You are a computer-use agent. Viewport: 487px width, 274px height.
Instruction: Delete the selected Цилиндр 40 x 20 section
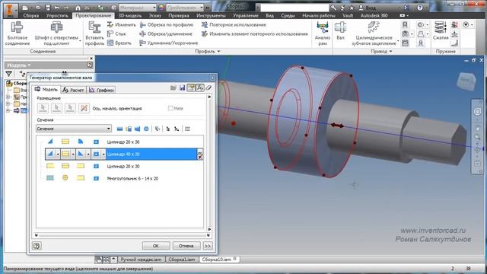coord(200,158)
